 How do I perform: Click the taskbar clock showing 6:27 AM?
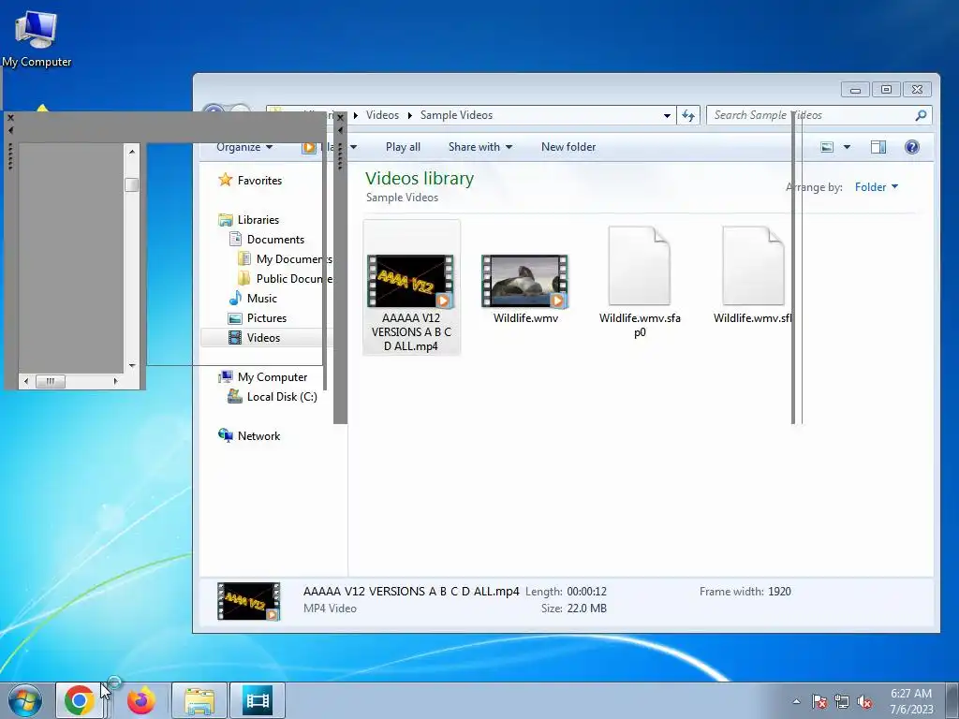click(911, 700)
